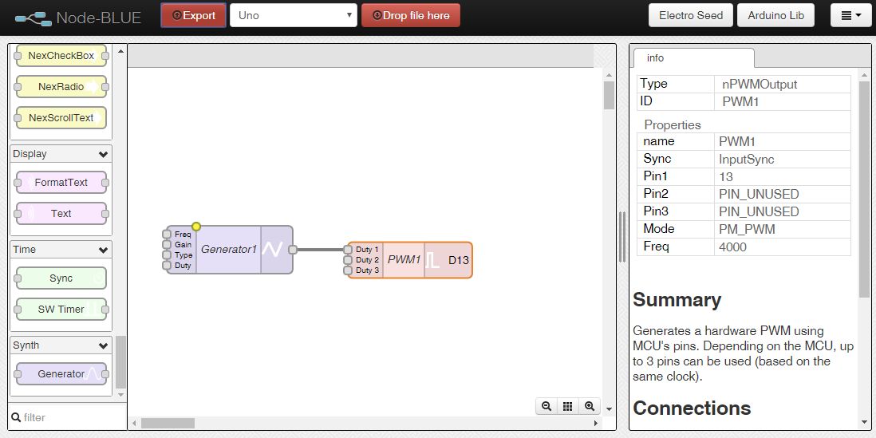Open the Uno board dropdown
The width and height of the screenshot is (876, 438).
coord(294,16)
